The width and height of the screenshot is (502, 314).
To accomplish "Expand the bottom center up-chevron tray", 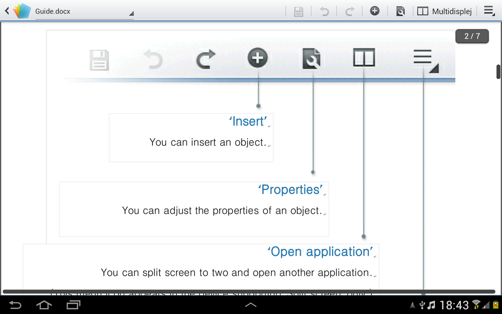I will coord(251,305).
